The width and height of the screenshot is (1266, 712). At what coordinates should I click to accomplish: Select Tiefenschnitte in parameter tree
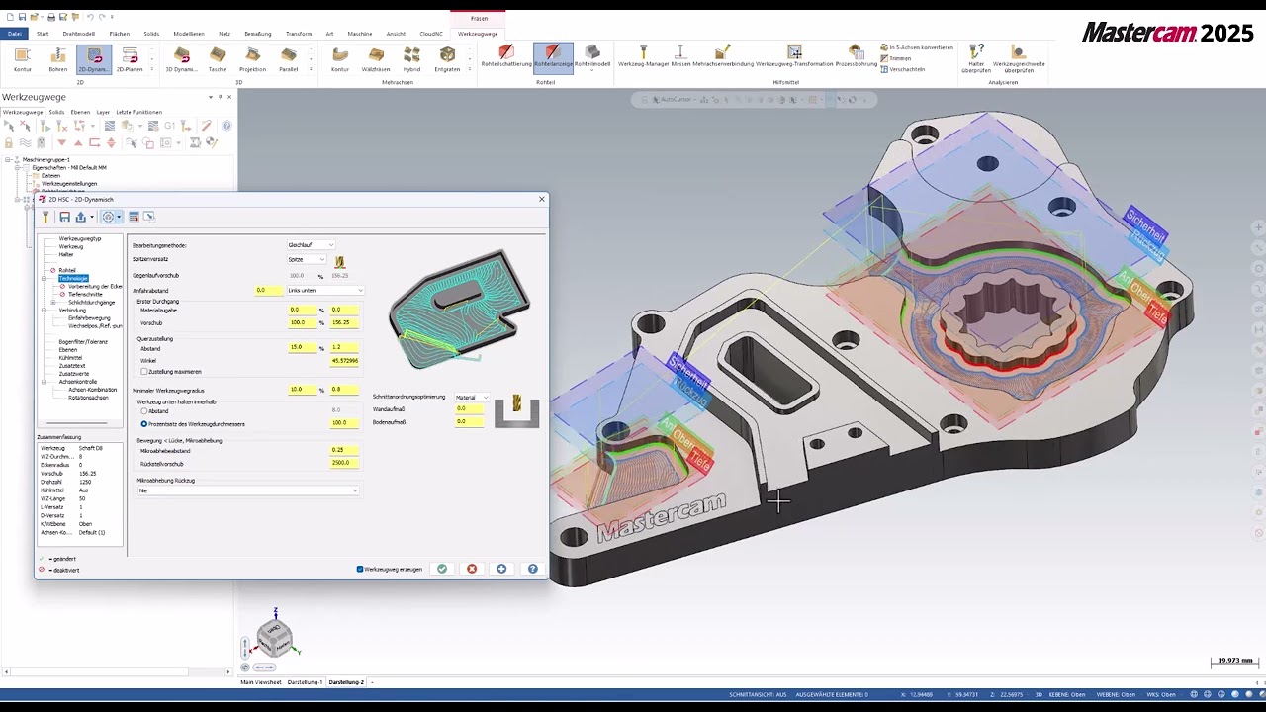pos(85,295)
